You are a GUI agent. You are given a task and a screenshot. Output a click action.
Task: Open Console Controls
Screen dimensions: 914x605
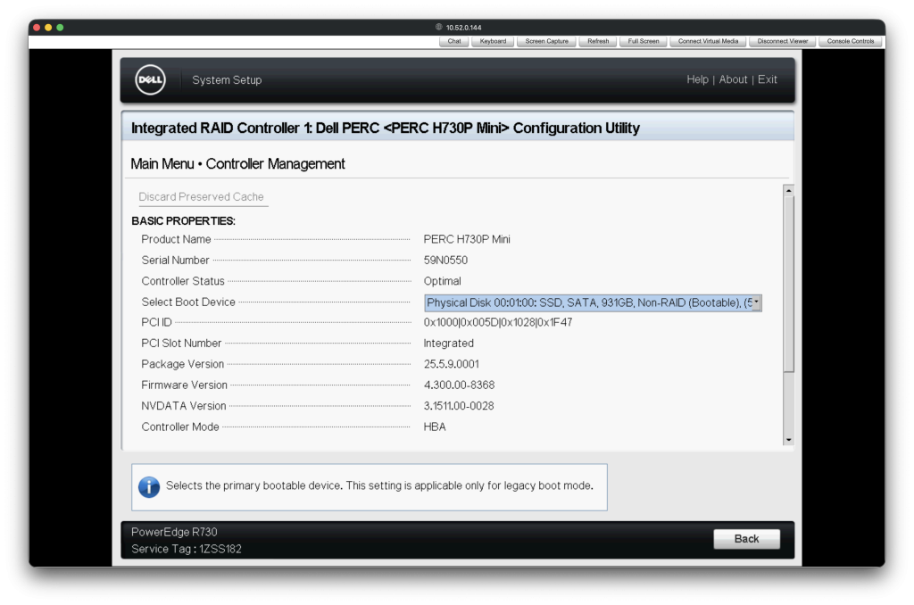[852, 40]
